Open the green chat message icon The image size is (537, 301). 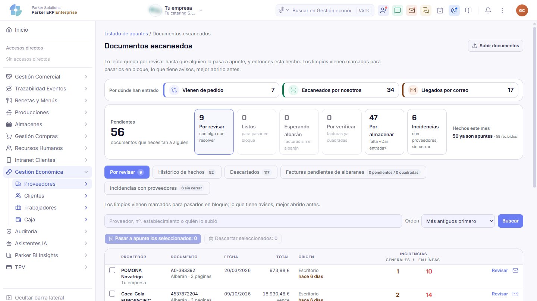click(x=398, y=10)
